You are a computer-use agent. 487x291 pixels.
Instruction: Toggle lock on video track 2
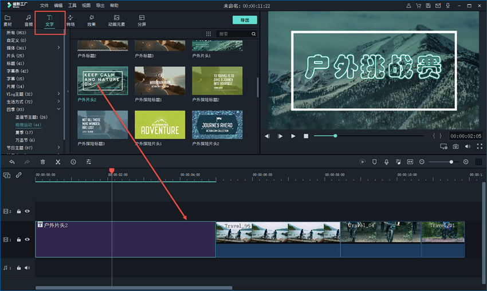click(19, 211)
